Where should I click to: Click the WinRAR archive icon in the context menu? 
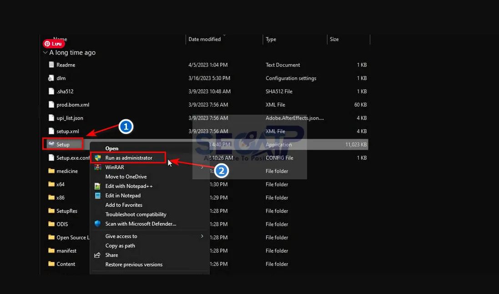[98, 167]
